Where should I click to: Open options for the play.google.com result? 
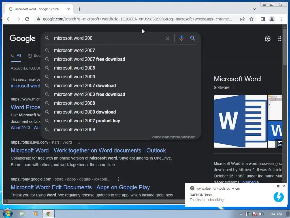coord(119,179)
